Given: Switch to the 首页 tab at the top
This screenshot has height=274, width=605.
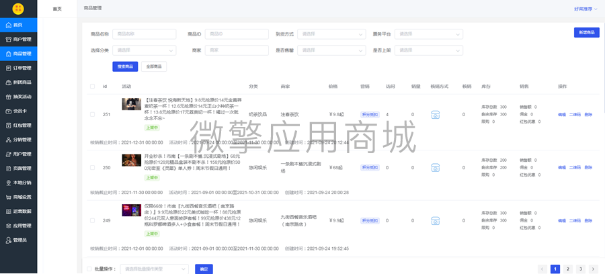Looking at the screenshot, I should pos(57,9).
